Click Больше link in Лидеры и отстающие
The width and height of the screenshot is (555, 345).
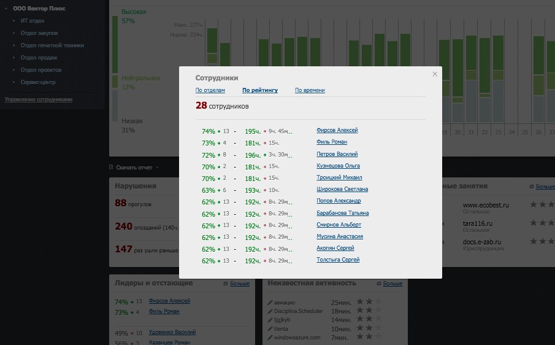240,284
